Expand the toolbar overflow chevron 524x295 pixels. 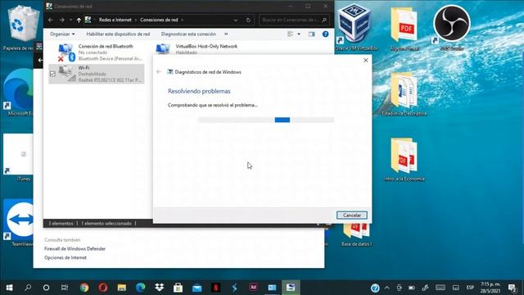[226, 34]
